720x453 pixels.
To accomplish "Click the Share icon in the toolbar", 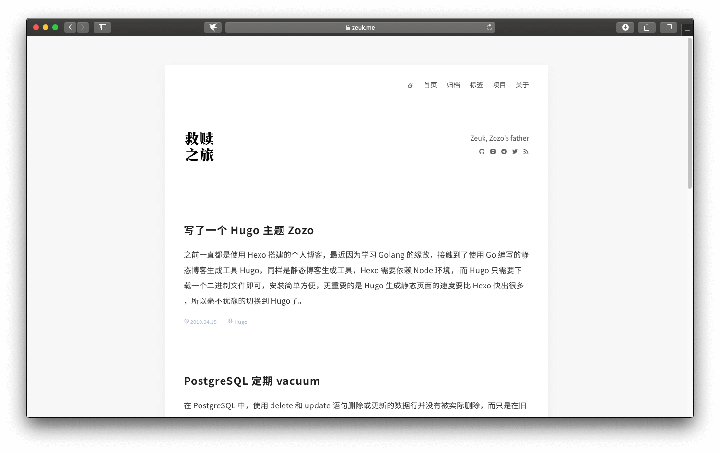I will (x=647, y=27).
